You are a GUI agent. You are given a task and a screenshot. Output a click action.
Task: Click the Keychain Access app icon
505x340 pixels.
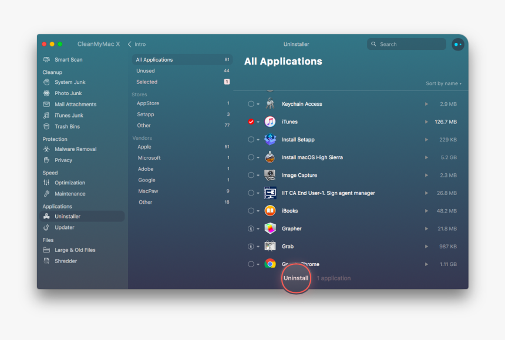click(270, 104)
